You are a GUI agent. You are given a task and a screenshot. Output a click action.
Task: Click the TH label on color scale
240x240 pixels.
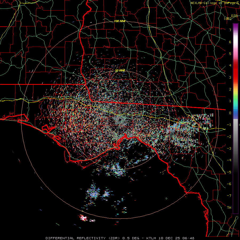(229, 208)
